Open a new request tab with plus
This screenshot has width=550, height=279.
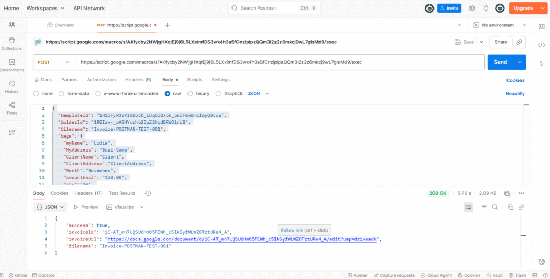(167, 25)
